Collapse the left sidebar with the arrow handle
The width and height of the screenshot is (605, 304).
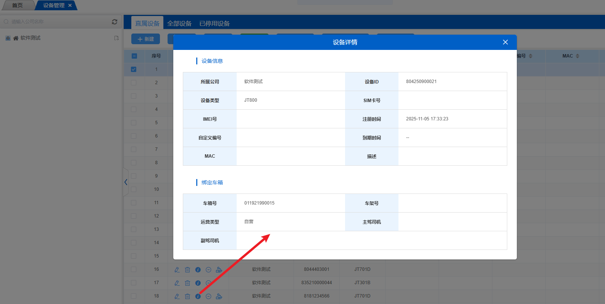point(126,182)
